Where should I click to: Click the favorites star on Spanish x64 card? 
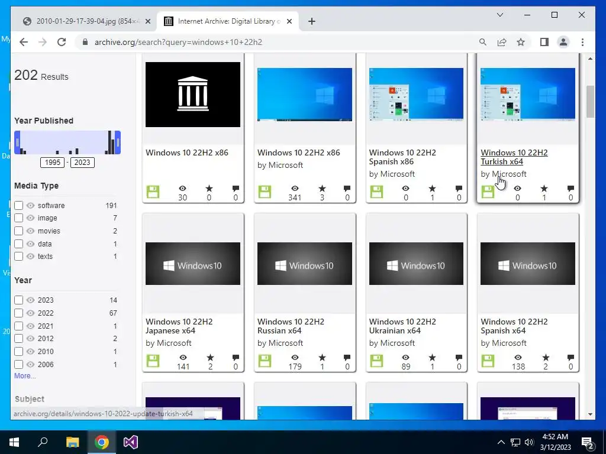545,358
